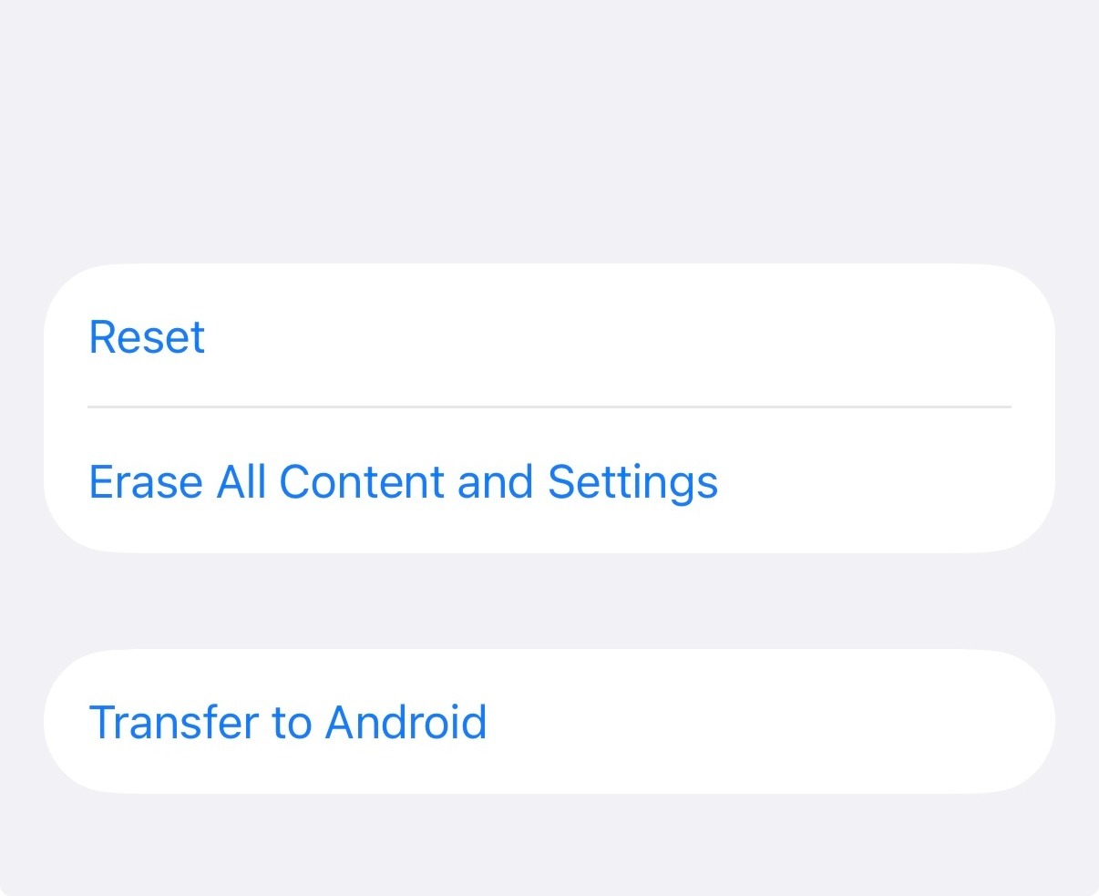Click the word Reset
Image resolution: width=1099 pixels, height=896 pixels.
tap(147, 337)
